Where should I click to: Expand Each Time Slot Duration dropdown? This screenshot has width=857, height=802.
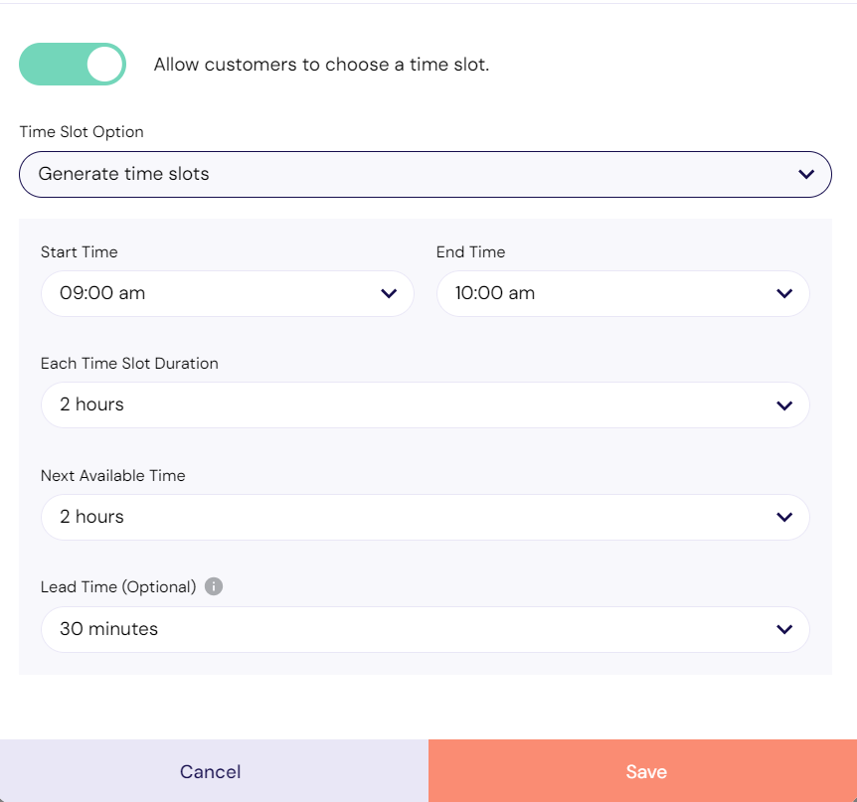click(x=426, y=404)
